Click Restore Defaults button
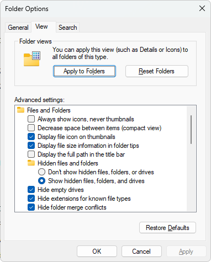Viewport: 211px width, 262px height. (167, 228)
